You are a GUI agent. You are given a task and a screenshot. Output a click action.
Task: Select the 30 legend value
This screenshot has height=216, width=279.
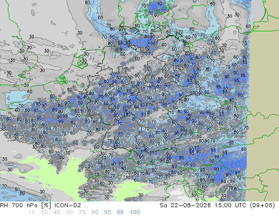44,212
